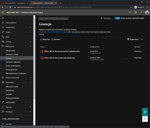Open Relacje partnerów in sidebar
This screenshot has width=150, height=128.
point(12,98)
